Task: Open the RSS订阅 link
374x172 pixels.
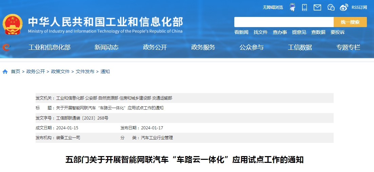Action: coord(359,7)
